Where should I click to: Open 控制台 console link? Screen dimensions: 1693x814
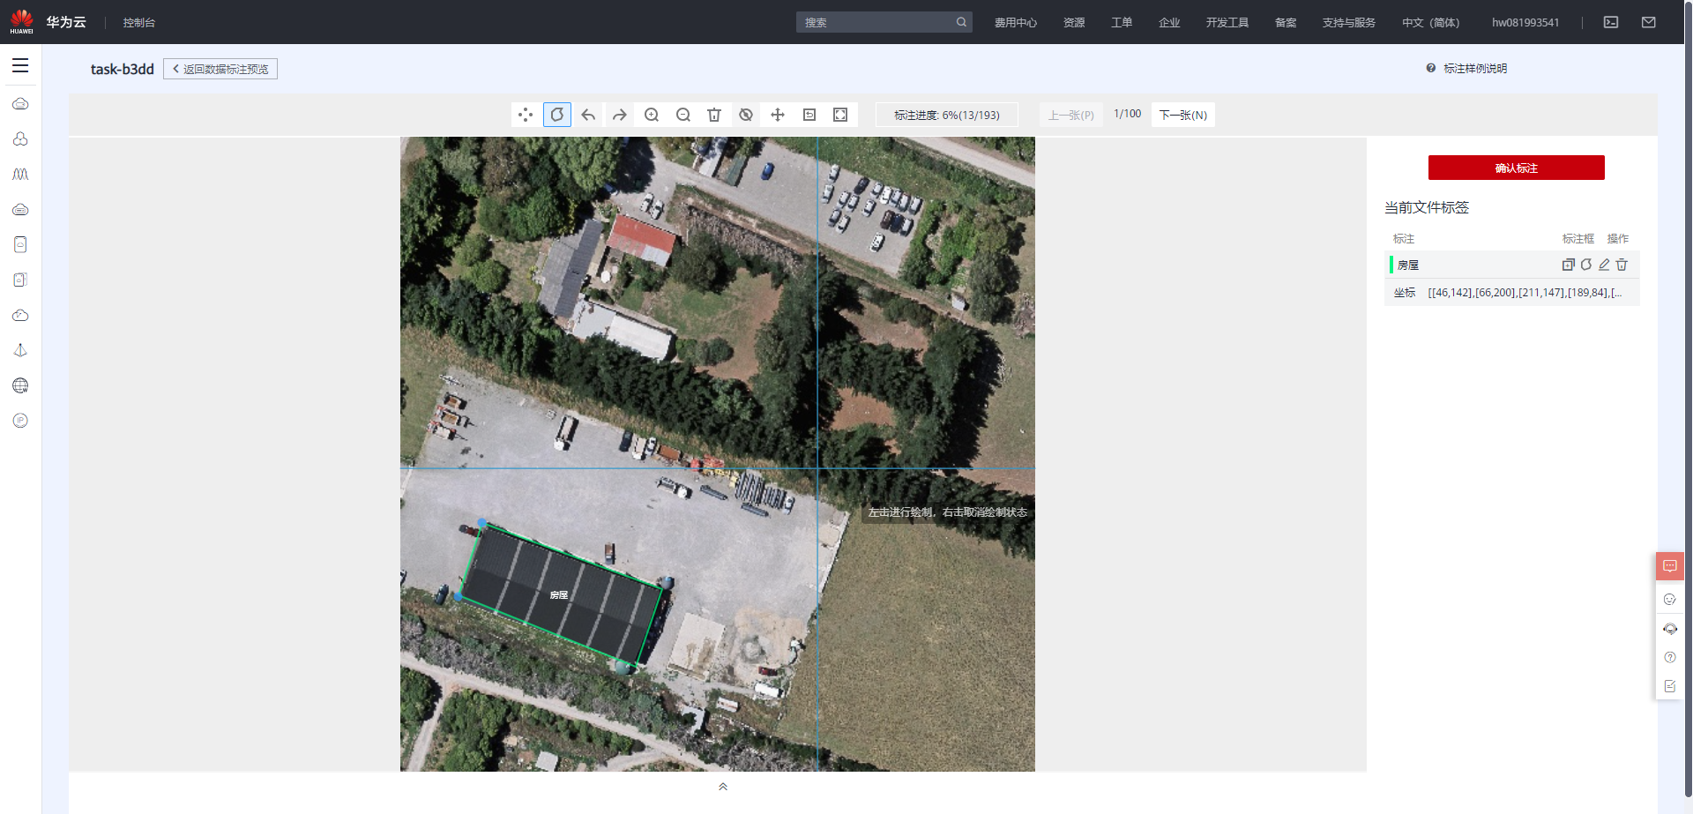pos(139,23)
